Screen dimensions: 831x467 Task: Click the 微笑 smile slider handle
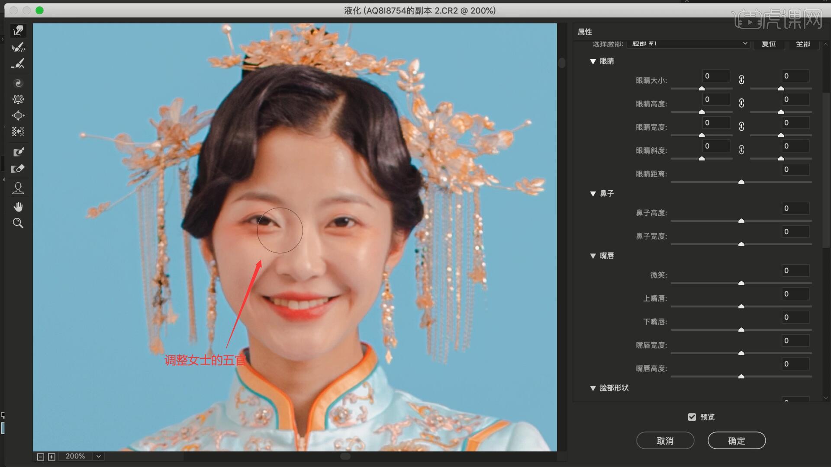pyautogui.click(x=741, y=283)
